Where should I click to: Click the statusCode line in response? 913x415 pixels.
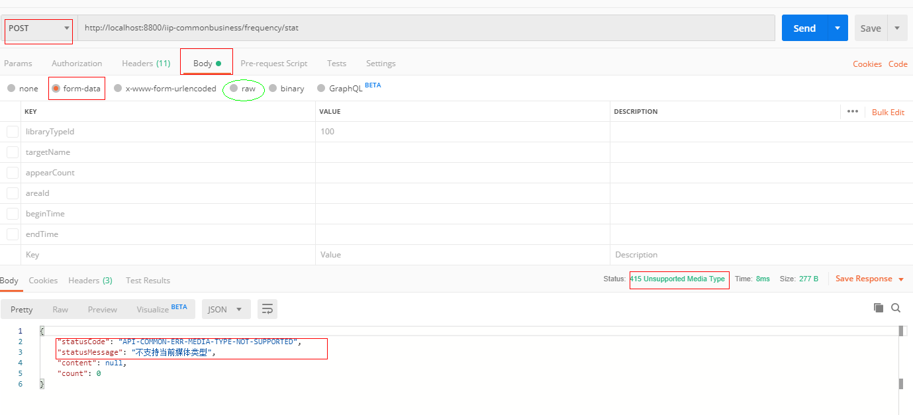179,342
